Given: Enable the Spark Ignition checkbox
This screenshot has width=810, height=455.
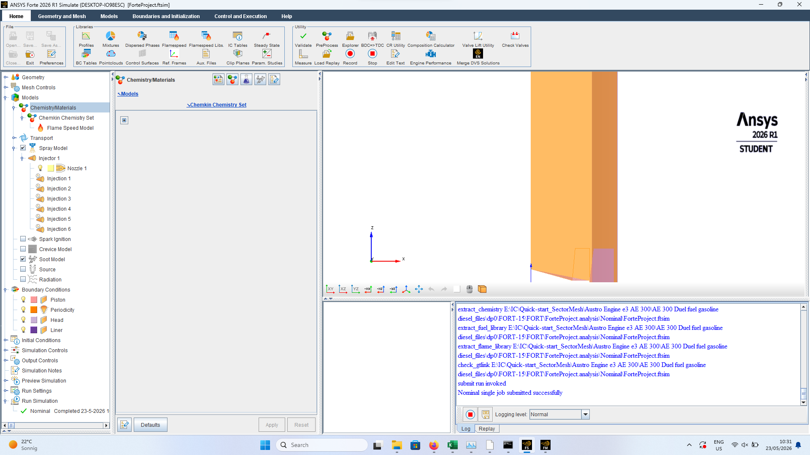Looking at the screenshot, I should [x=23, y=239].
